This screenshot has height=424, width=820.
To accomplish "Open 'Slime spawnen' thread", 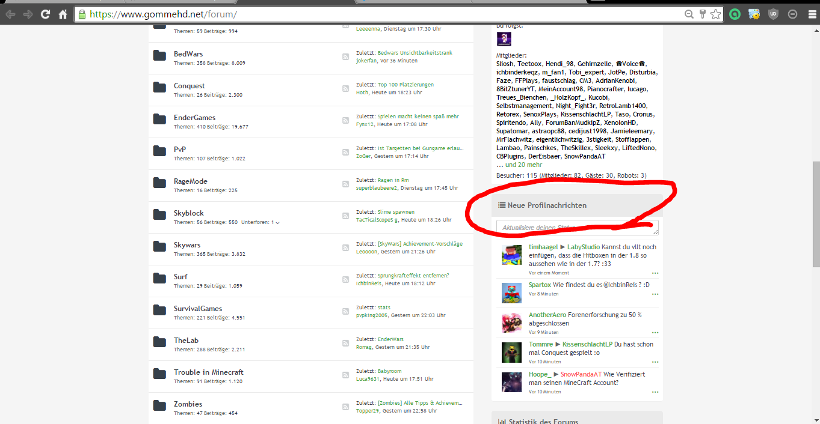I will click(396, 212).
